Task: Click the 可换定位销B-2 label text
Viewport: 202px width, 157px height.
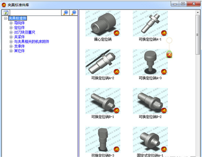Action: pyautogui.click(x=150, y=117)
